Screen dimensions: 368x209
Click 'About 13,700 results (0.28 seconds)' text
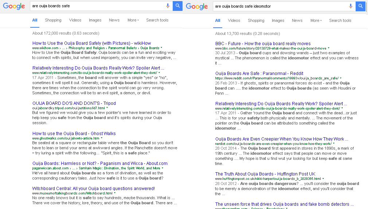pyautogui.click(x=247, y=33)
